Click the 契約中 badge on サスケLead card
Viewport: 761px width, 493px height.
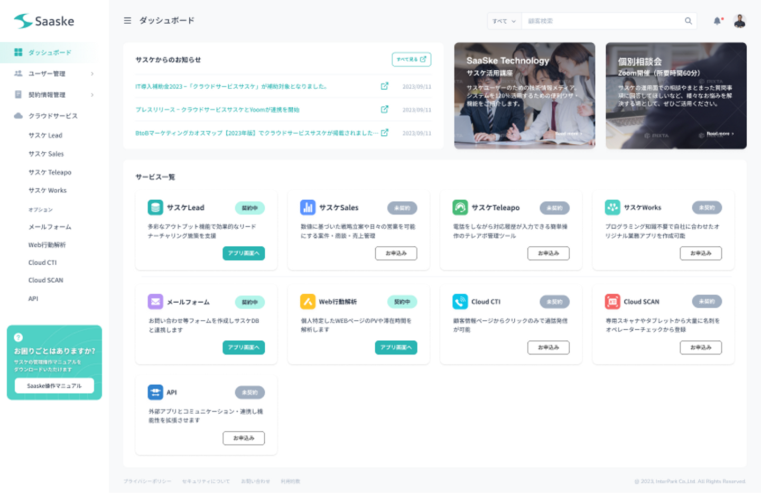pos(250,208)
